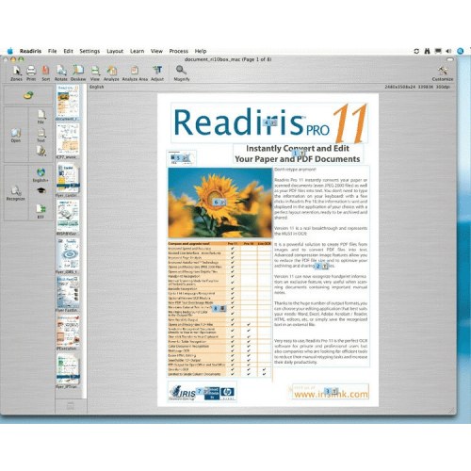The width and height of the screenshot is (471, 471).
Task: Select the IPExecutive page thumbnail
Action: tap(68, 333)
